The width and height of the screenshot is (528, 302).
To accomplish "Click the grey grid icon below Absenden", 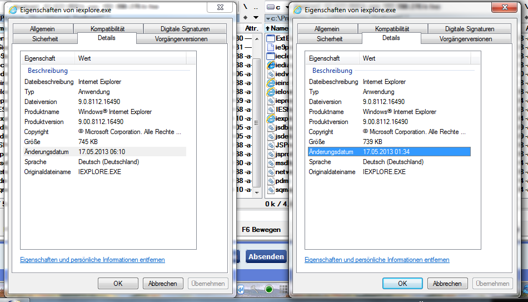I will pyautogui.click(x=283, y=289).
